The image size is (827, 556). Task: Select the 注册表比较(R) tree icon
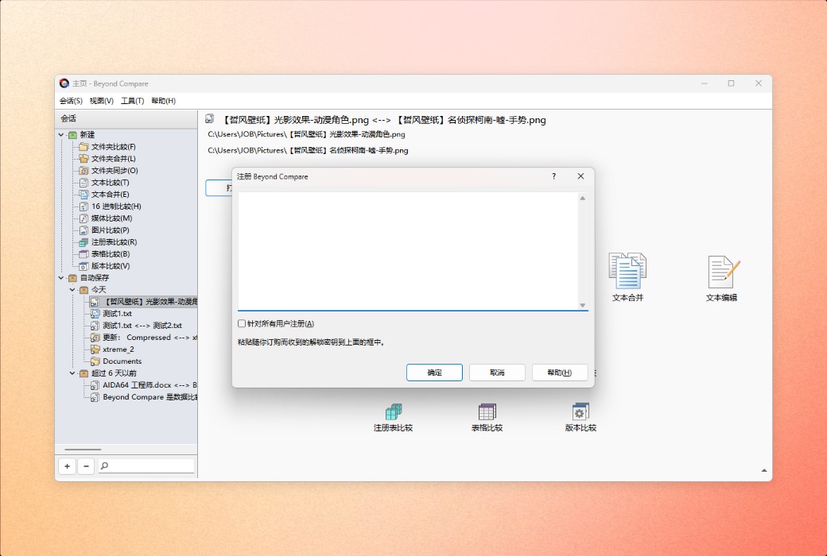point(83,242)
